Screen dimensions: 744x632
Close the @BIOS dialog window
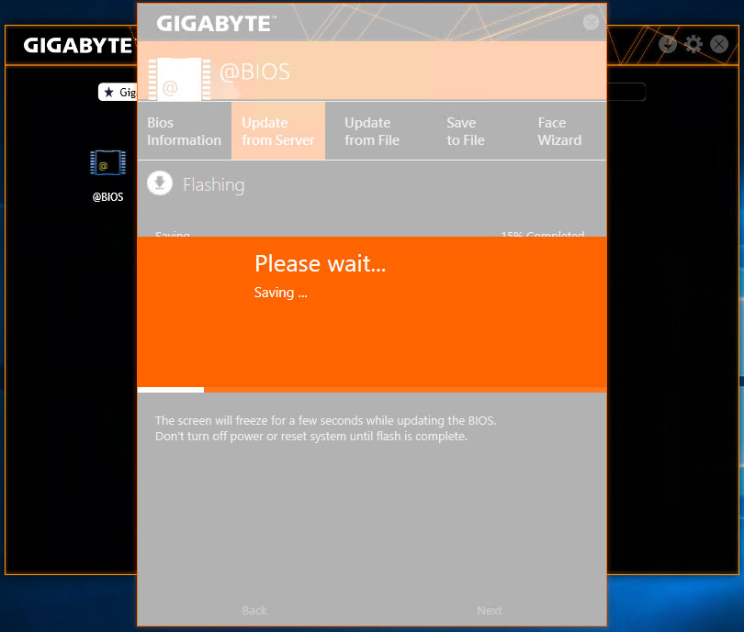591,22
